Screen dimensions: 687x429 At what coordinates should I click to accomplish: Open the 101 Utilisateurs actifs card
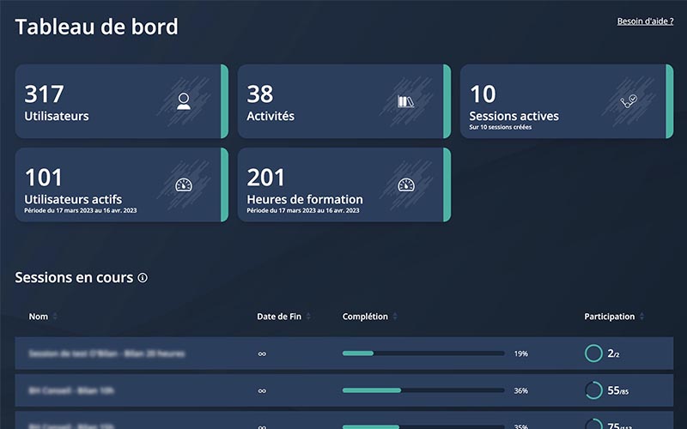pos(122,184)
